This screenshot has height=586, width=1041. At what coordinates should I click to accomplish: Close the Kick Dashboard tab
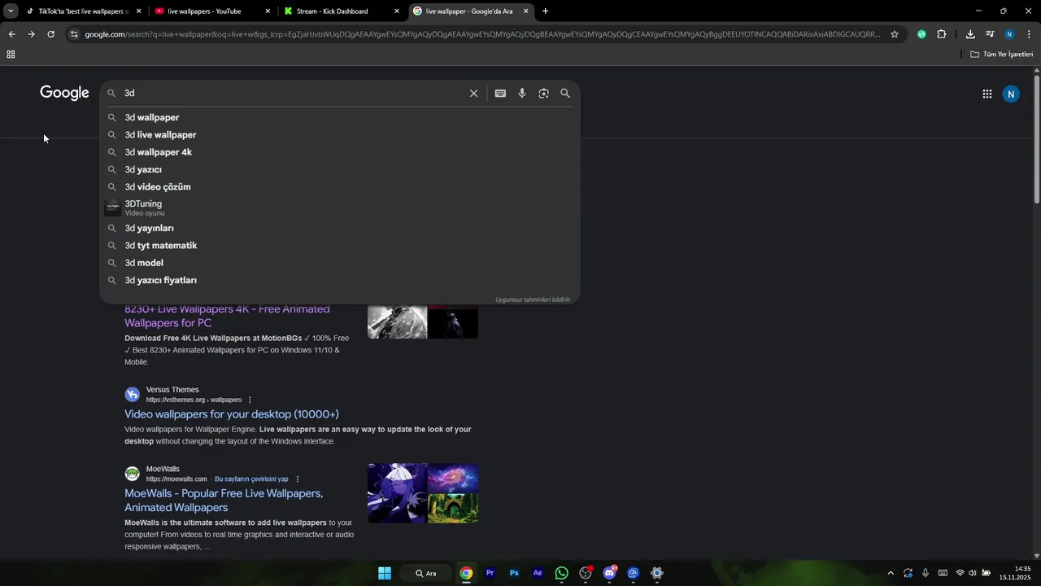tap(397, 11)
